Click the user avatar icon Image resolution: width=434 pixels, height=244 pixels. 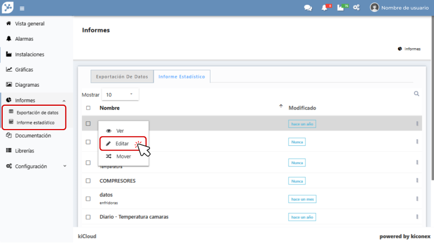[x=374, y=8]
